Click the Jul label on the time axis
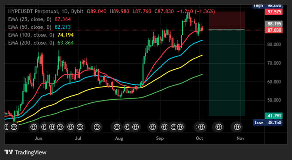Screen dimensions: 292x160 (x=78, y=138)
